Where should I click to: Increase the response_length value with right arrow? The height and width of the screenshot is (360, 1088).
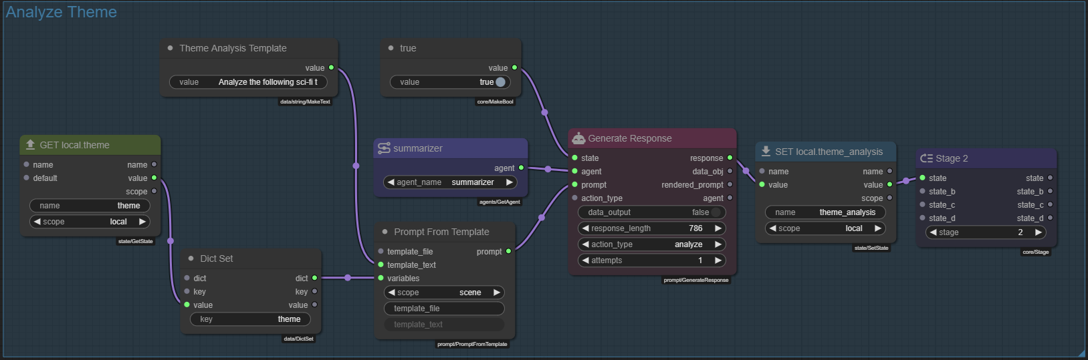(x=718, y=228)
